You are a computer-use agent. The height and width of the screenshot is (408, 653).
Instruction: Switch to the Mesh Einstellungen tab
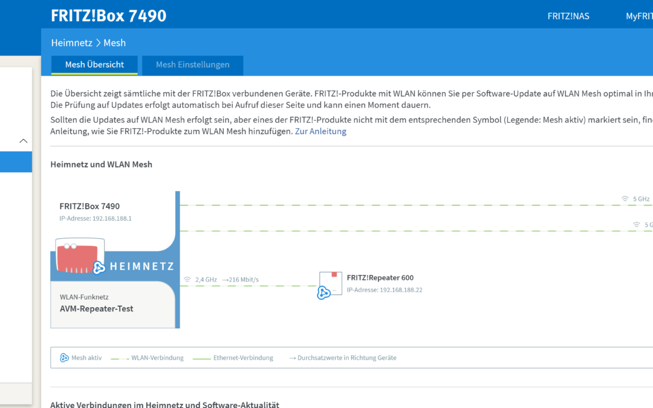pos(192,65)
